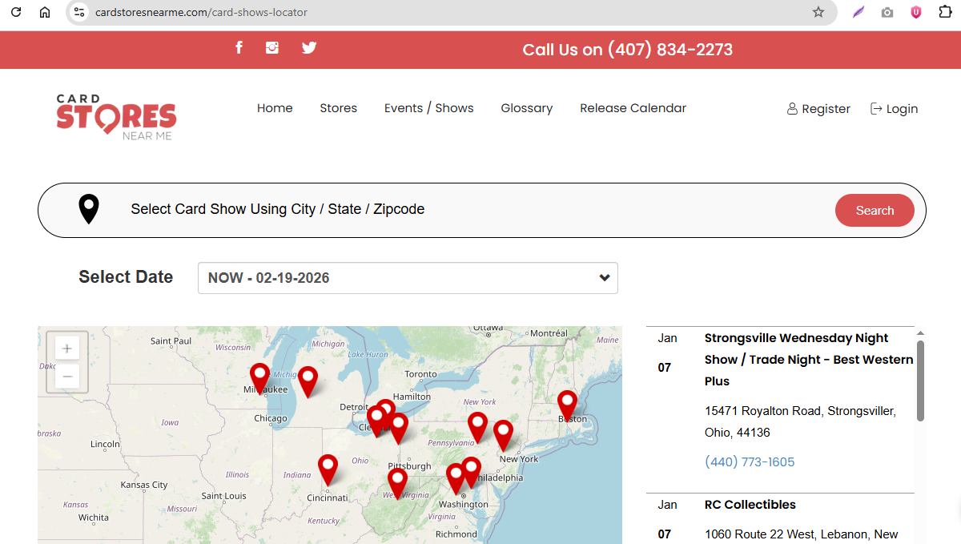The width and height of the screenshot is (961, 544).
Task: Call (440) 773-1605 link for Strongsville show
Action: click(750, 461)
